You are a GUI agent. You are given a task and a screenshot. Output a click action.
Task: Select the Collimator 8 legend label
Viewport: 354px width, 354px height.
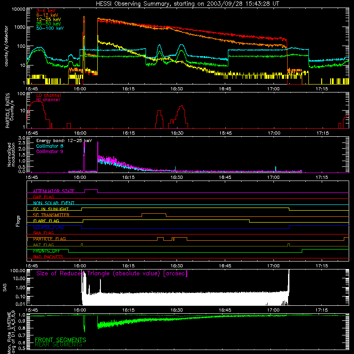click(x=50, y=146)
